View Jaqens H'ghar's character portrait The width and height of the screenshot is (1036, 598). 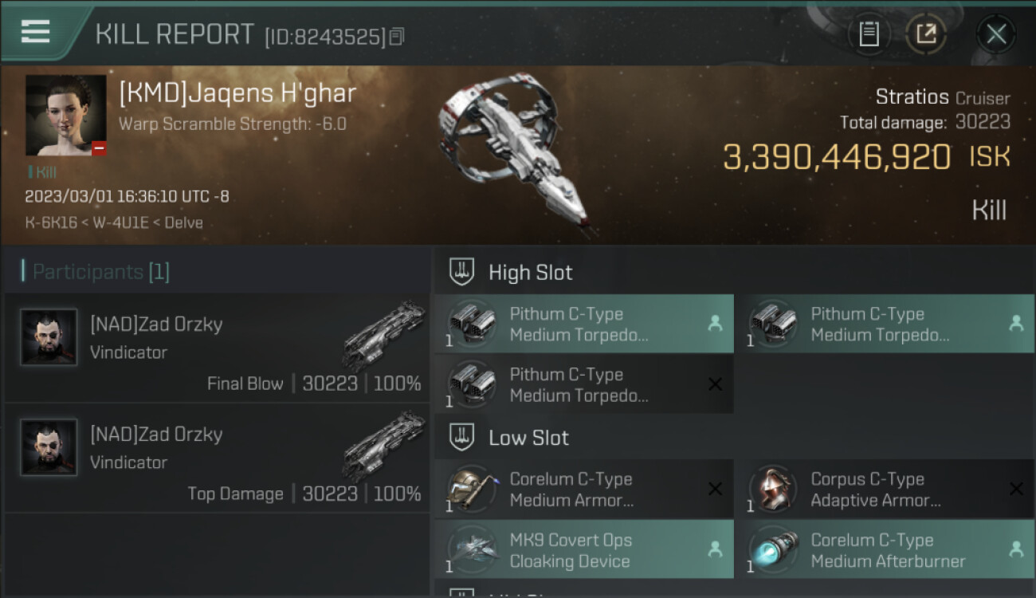coord(66,115)
